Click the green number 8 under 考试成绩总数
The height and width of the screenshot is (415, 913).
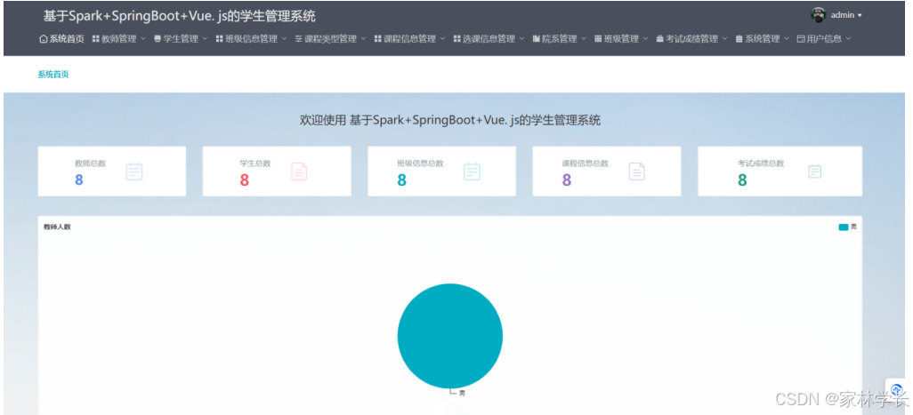pyautogui.click(x=742, y=180)
